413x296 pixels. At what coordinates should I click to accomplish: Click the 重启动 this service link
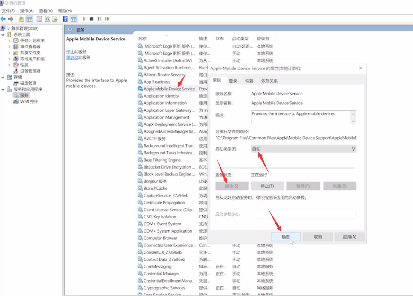(72, 57)
